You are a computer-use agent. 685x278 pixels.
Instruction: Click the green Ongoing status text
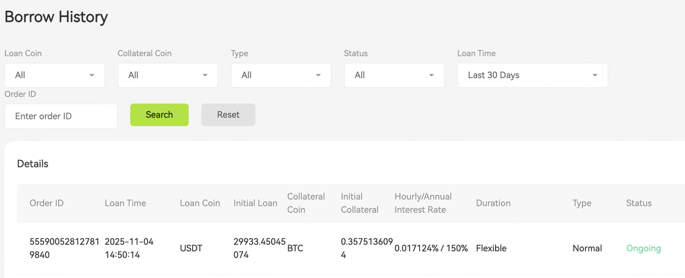643,248
